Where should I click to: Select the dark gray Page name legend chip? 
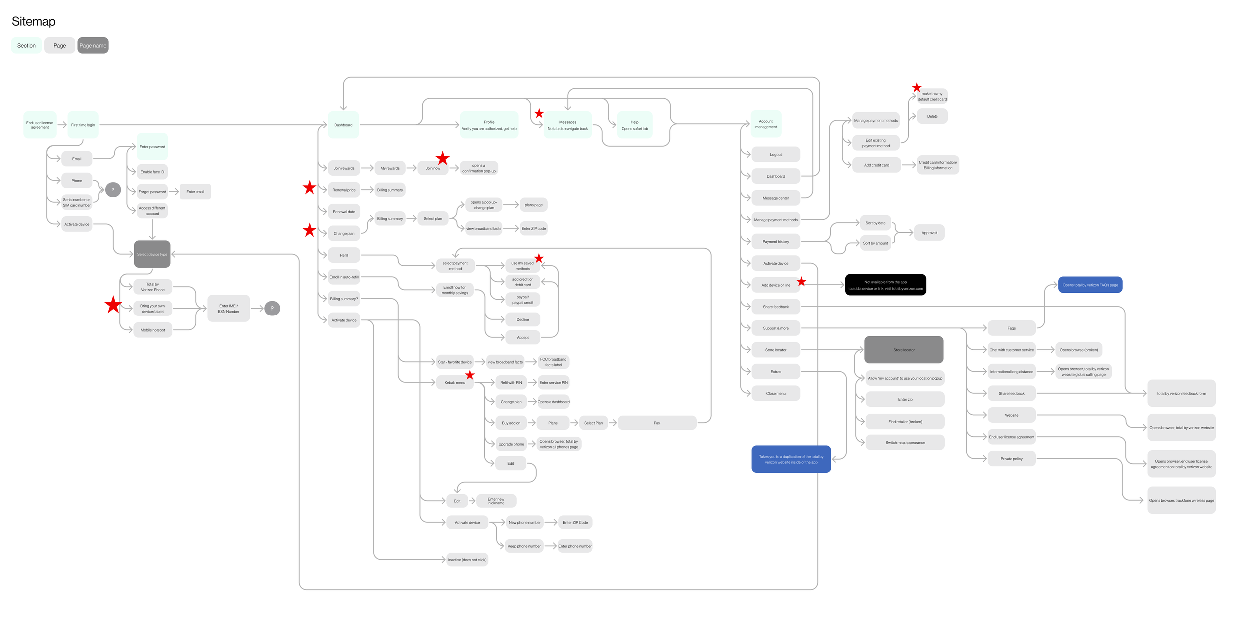[93, 45]
